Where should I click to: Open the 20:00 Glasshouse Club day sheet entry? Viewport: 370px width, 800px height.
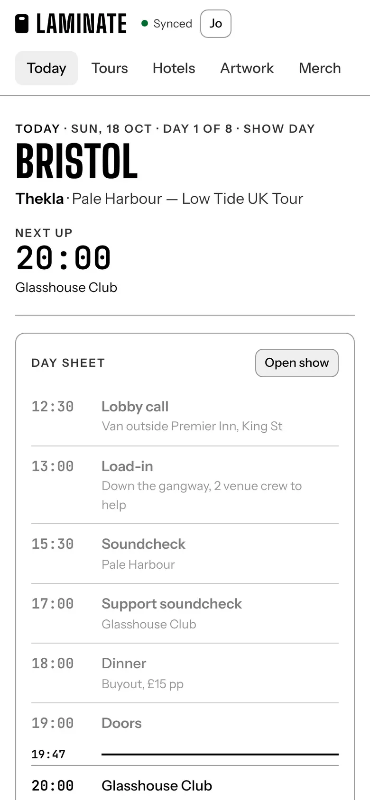185,785
